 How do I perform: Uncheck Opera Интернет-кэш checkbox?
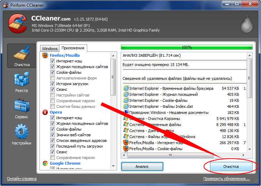(x=52, y=118)
